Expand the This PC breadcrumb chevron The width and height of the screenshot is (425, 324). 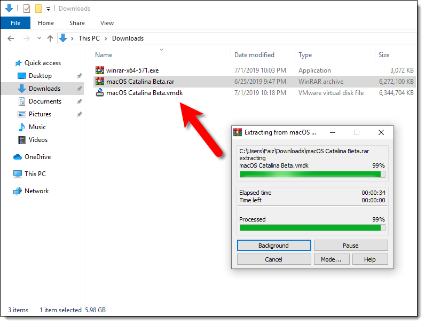click(106, 38)
